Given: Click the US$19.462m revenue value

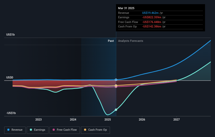Looking at the screenshot, I should pos(150,13).
